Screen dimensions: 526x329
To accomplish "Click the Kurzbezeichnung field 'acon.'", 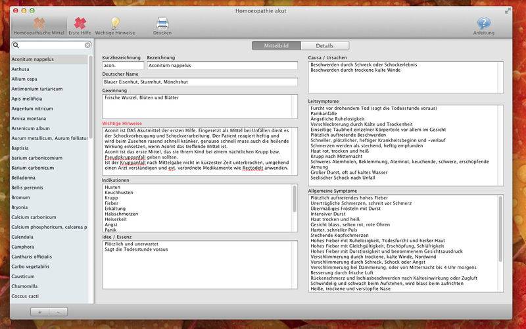I will coord(123,65).
